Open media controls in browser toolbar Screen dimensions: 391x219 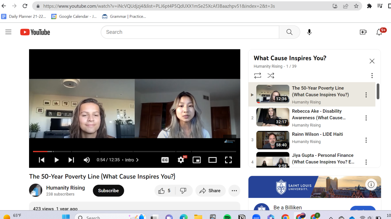pyautogui.click(x=380, y=6)
